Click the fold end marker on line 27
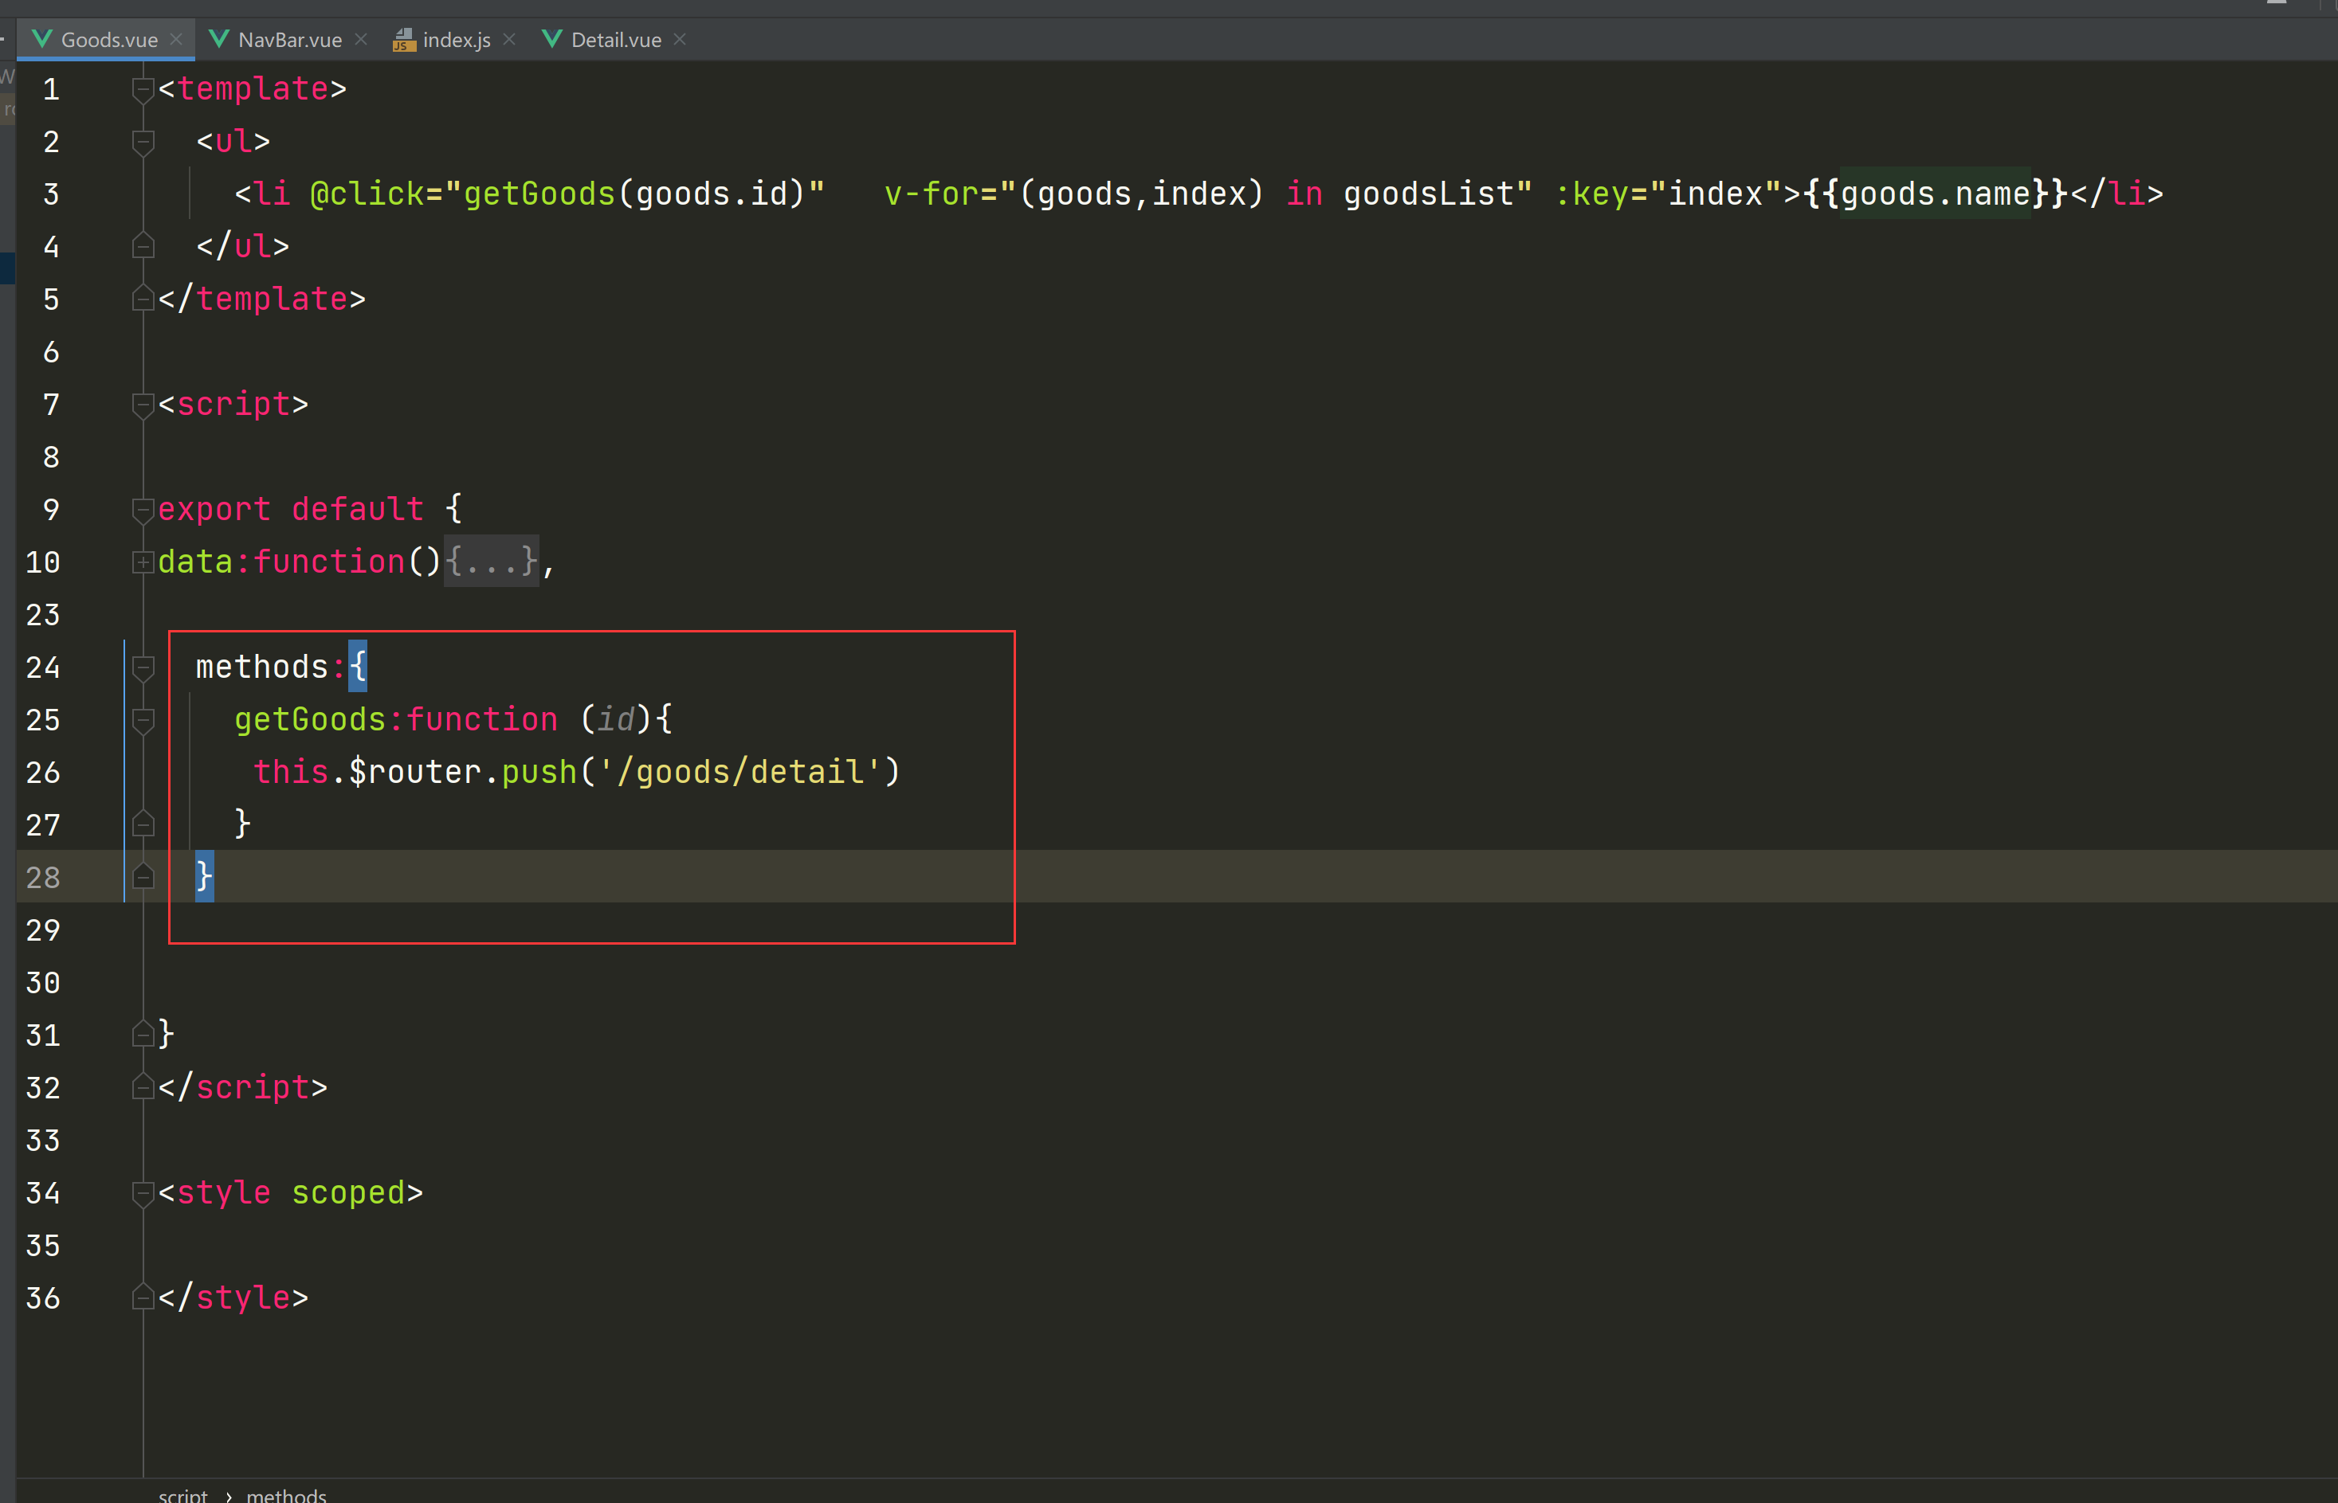This screenshot has width=2338, height=1503. 143,824
